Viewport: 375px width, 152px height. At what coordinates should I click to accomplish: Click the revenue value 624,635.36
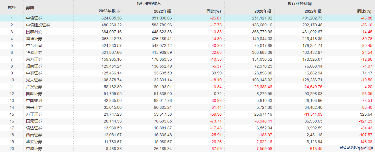click(x=112, y=18)
